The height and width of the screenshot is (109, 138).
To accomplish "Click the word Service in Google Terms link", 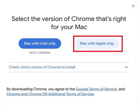I will [x=111, y=89].
